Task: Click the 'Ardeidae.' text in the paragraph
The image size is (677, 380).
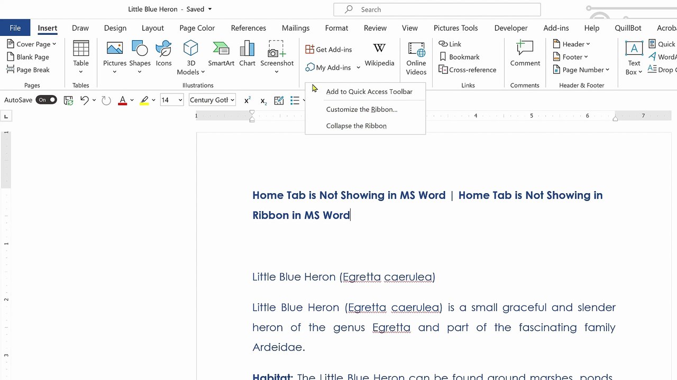Action: [279, 347]
